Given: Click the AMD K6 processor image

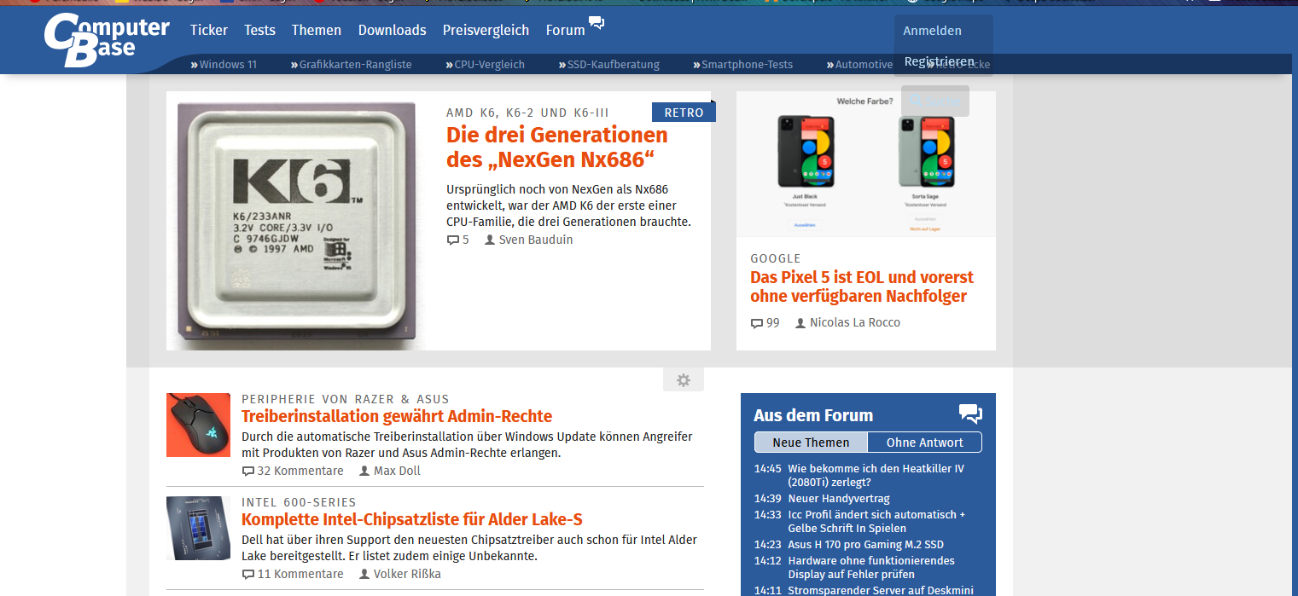Looking at the screenshot, I should [296, 221].
